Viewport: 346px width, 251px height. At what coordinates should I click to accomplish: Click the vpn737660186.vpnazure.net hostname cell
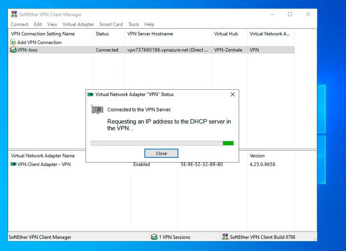coord(167,50)
